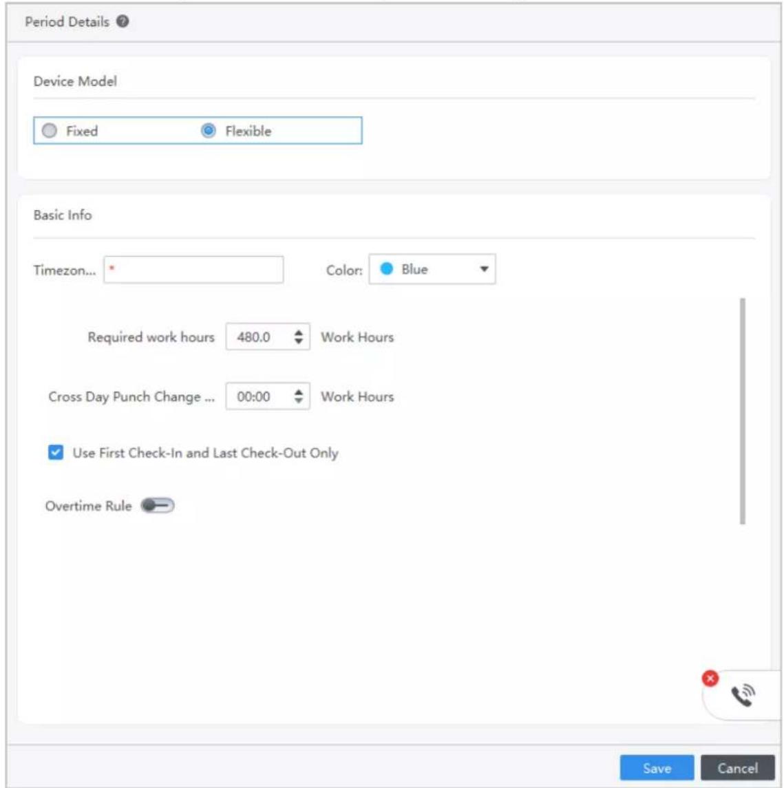Click the Device Model section heading
Screen dimensions: 784x788
click(76, 81)
